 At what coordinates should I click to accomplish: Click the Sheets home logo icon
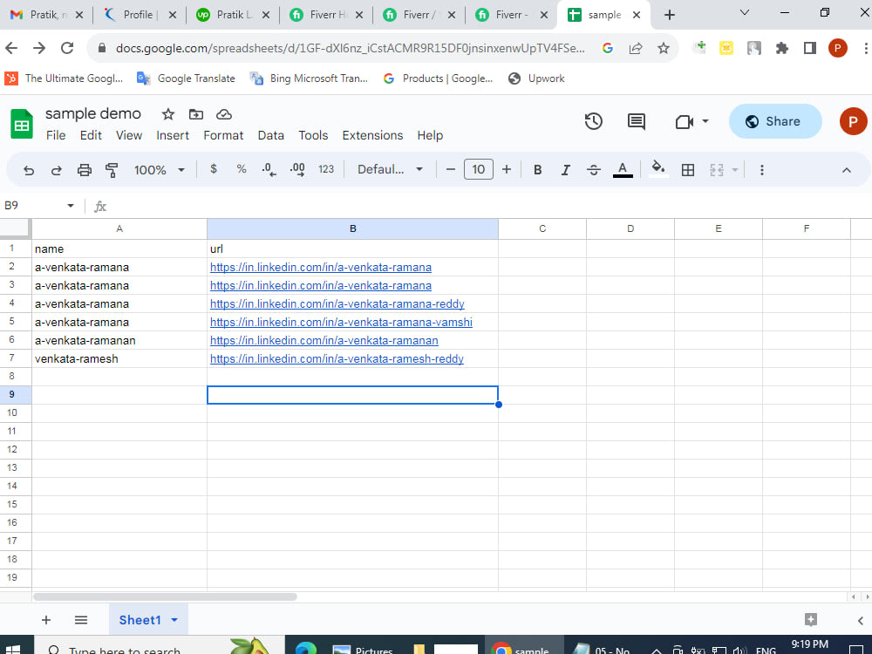point(22,124)
